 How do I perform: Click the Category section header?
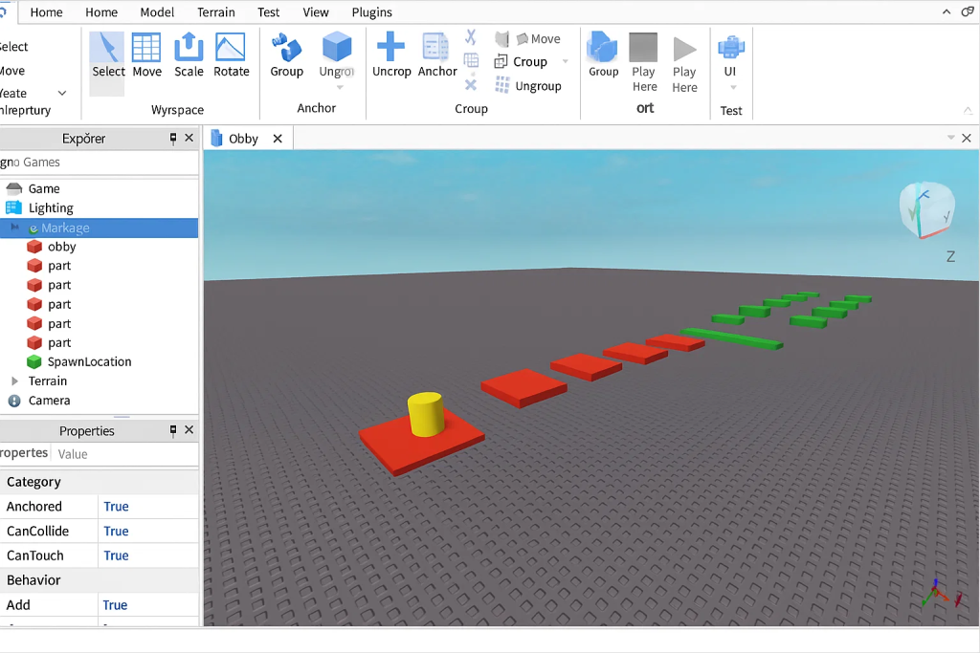pyautogui.click(x=99, y=482)
